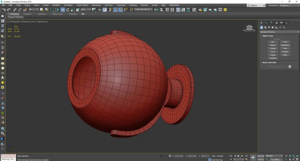This screenshot has height=161, width=300.
Task: Open the Workspaces dropdown
Action: click(x=289, y=5)
